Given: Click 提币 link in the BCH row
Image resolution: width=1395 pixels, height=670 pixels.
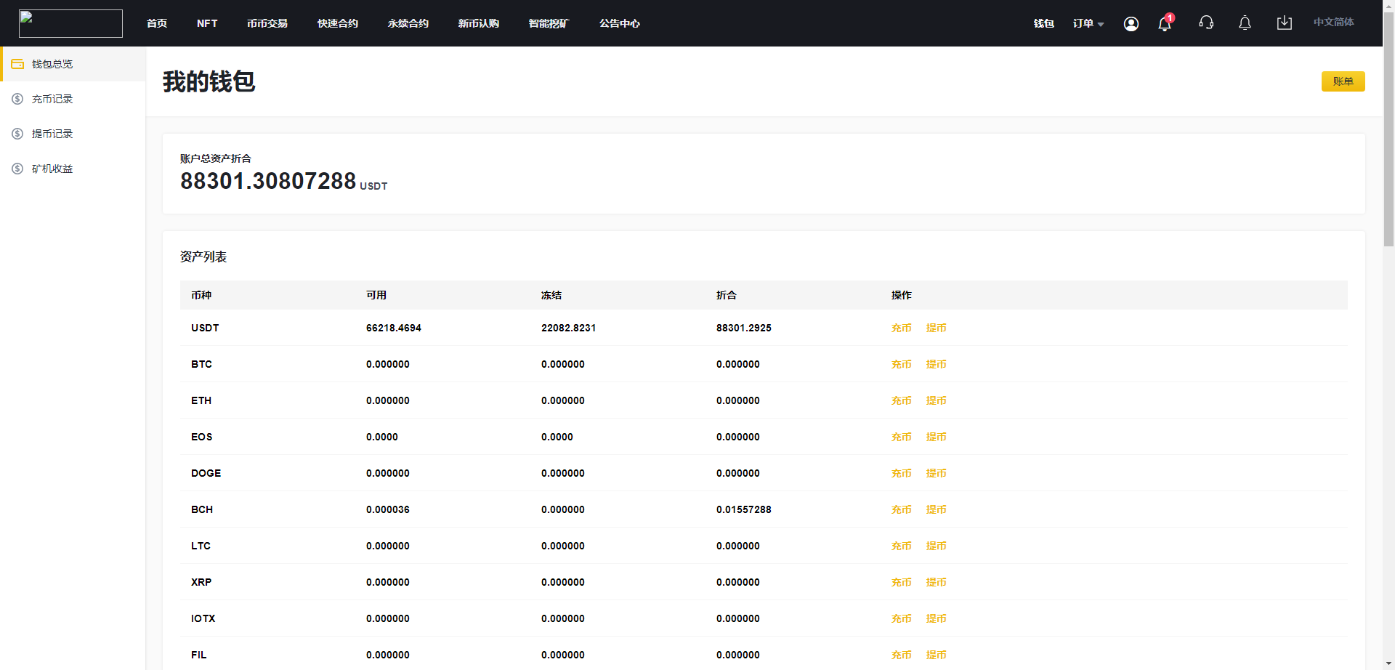Looking at the screenshot, I should coord(936,509).
